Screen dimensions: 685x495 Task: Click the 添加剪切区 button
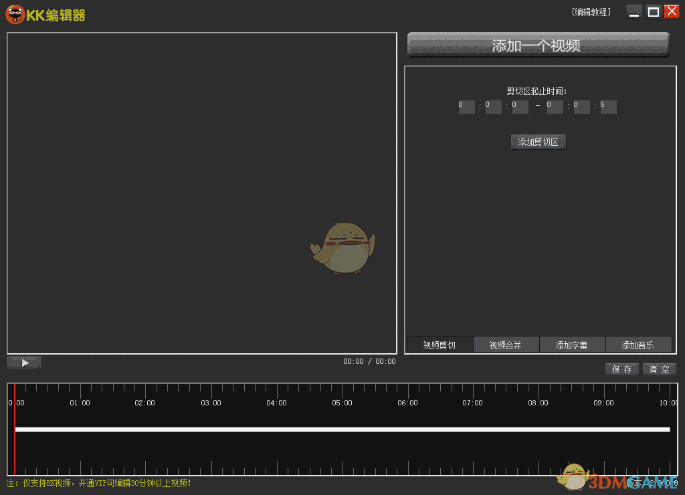[539, 142]
